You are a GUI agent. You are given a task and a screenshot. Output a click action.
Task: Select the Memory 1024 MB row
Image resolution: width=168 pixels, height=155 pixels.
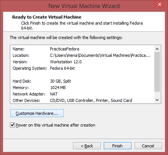click(x=82, y=88)
